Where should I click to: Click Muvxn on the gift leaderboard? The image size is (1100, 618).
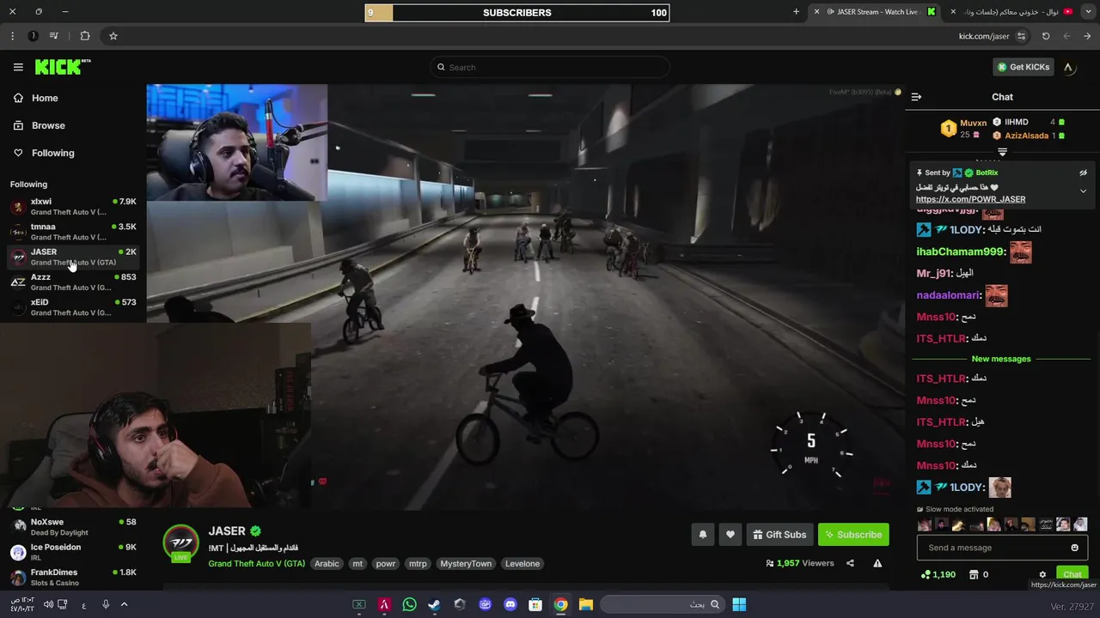coord(973,123)
